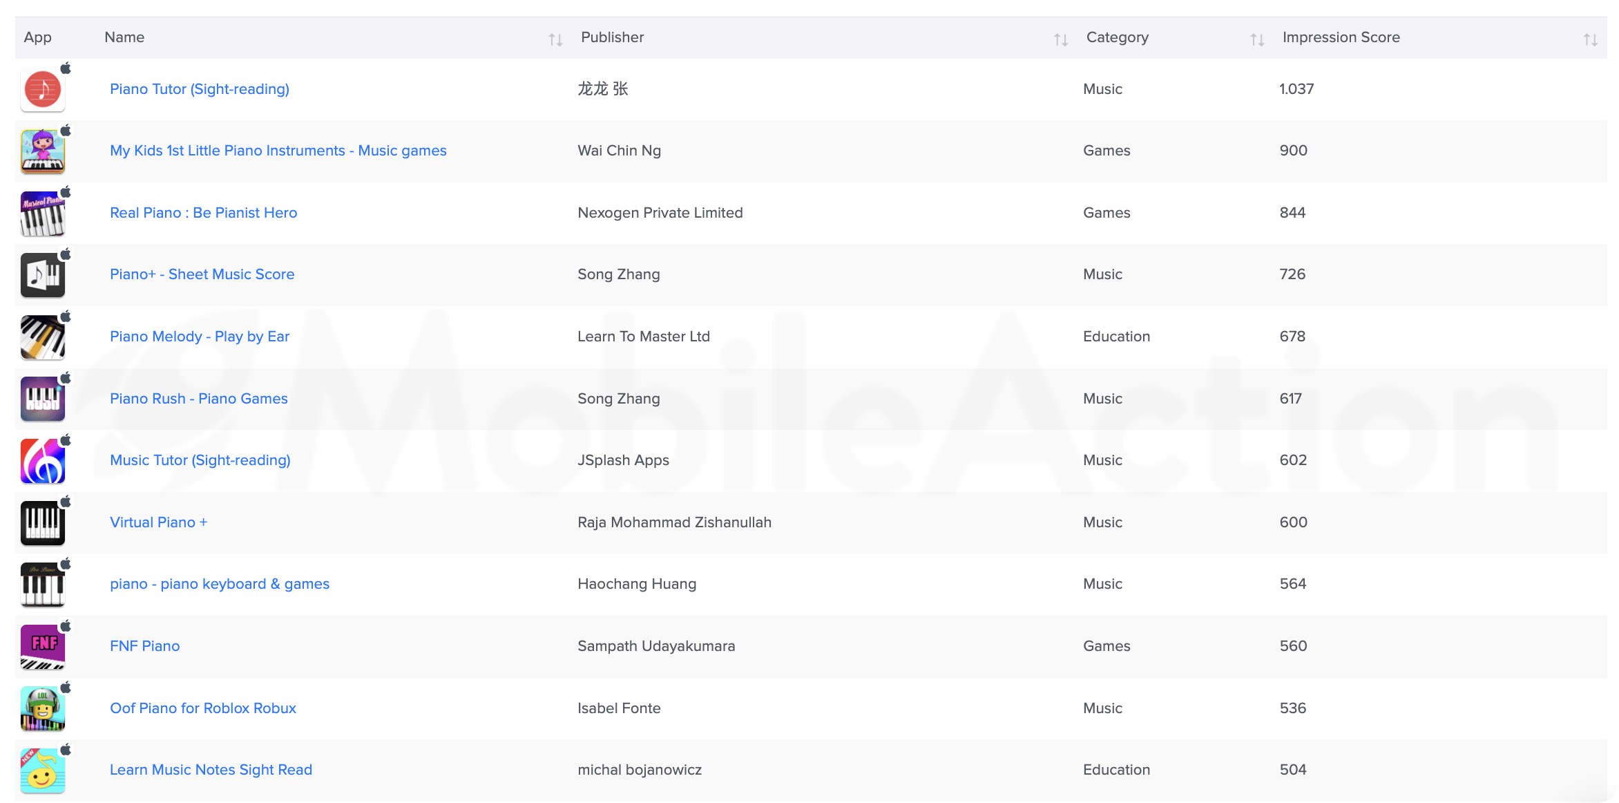Open Music Tutor (Sight-reading) link
Viewport: 1619px width, 803px height.
point(200,460)
